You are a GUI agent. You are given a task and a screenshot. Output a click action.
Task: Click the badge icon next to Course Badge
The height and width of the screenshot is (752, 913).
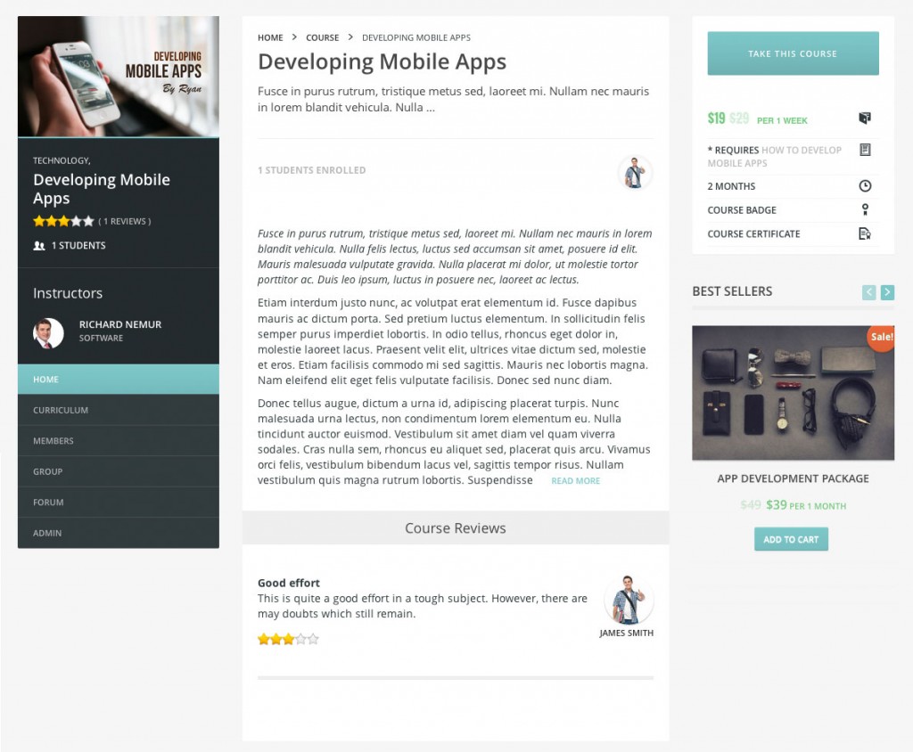pos(864,210)
